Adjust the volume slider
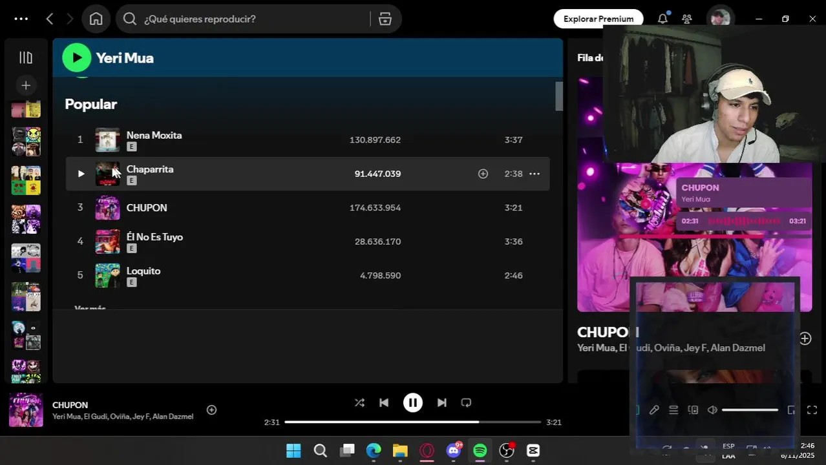The image size is (826, 465). tap(750, 410)
